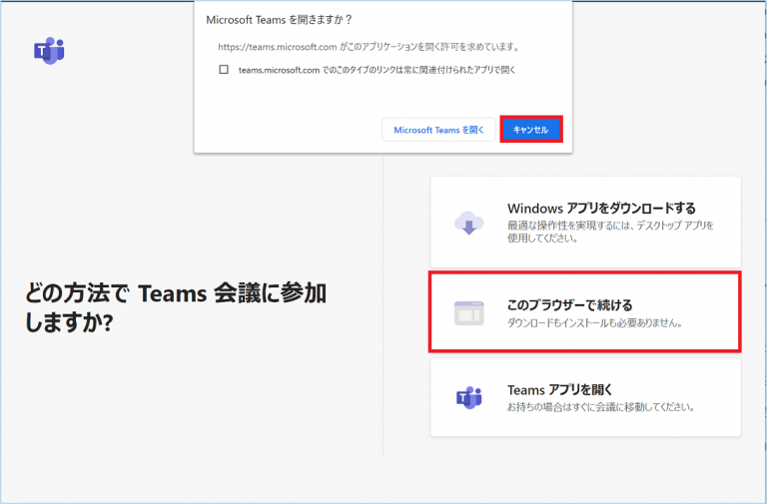Click the checkbox label starting with teams.microsoft.com
This screenshot has height=504, width=767.
377,70
